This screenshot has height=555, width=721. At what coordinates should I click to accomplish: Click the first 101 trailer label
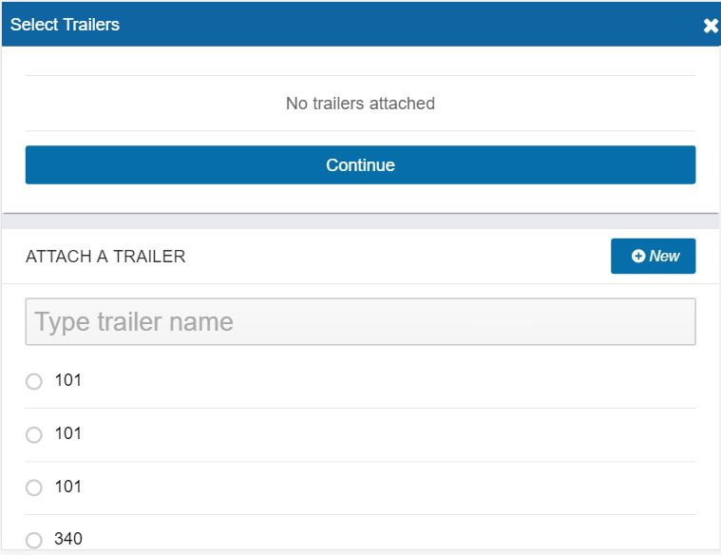coord(68,380)
